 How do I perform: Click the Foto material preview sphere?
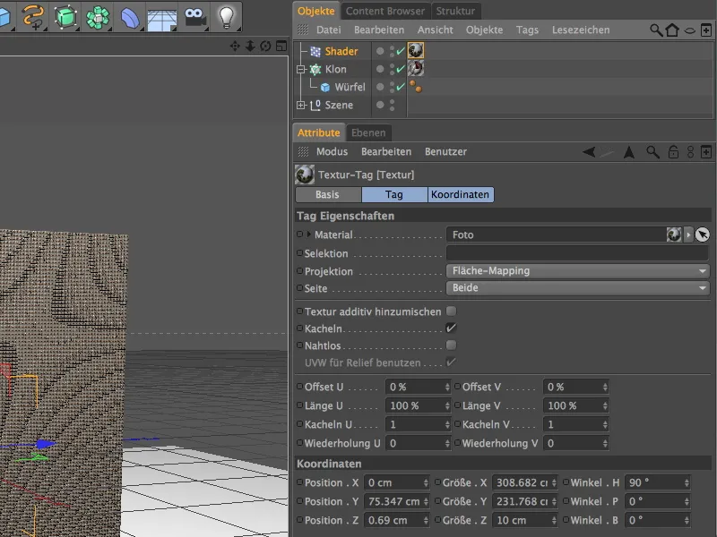pyautogui.click(x=674, y=234)
